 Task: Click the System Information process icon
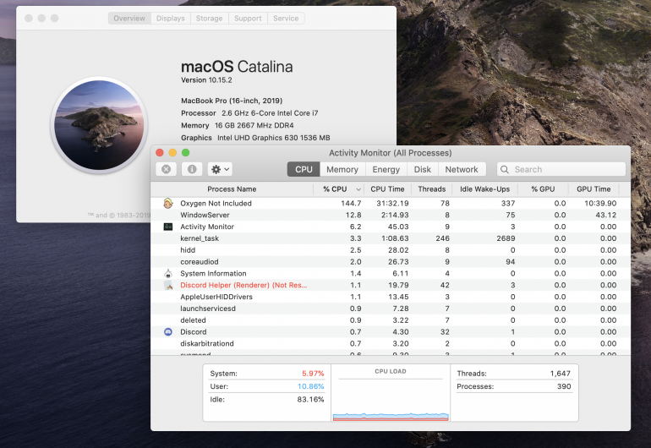click(x=168, y=274)
